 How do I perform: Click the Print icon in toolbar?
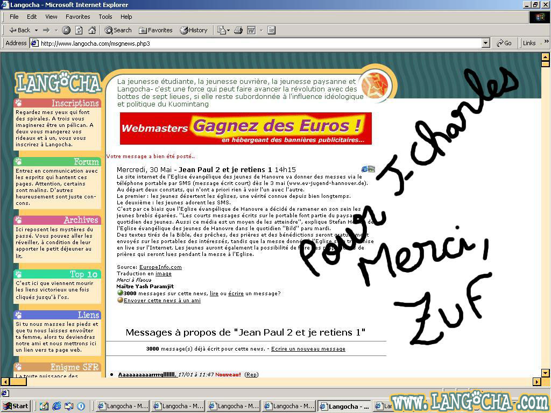point(238,30)
